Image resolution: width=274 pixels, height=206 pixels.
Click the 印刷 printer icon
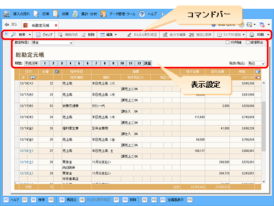click(252, 35)
